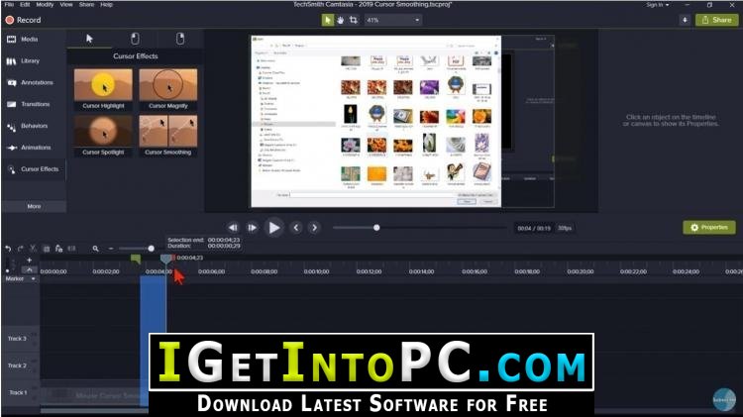Switch to the right-click effects tab
743x417 pixels.
180,39
